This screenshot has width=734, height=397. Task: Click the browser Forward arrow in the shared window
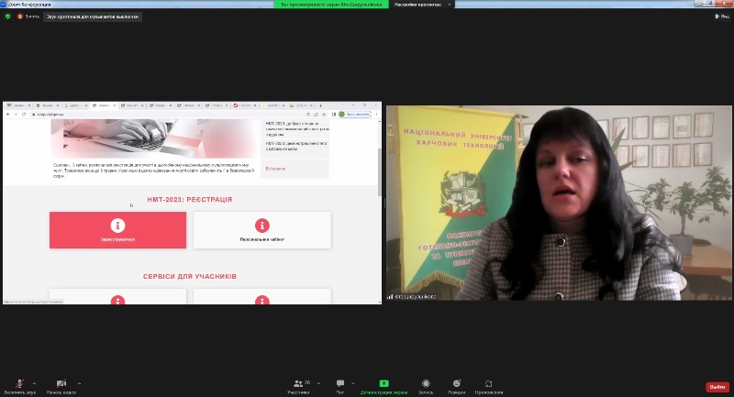coord(16,114)
